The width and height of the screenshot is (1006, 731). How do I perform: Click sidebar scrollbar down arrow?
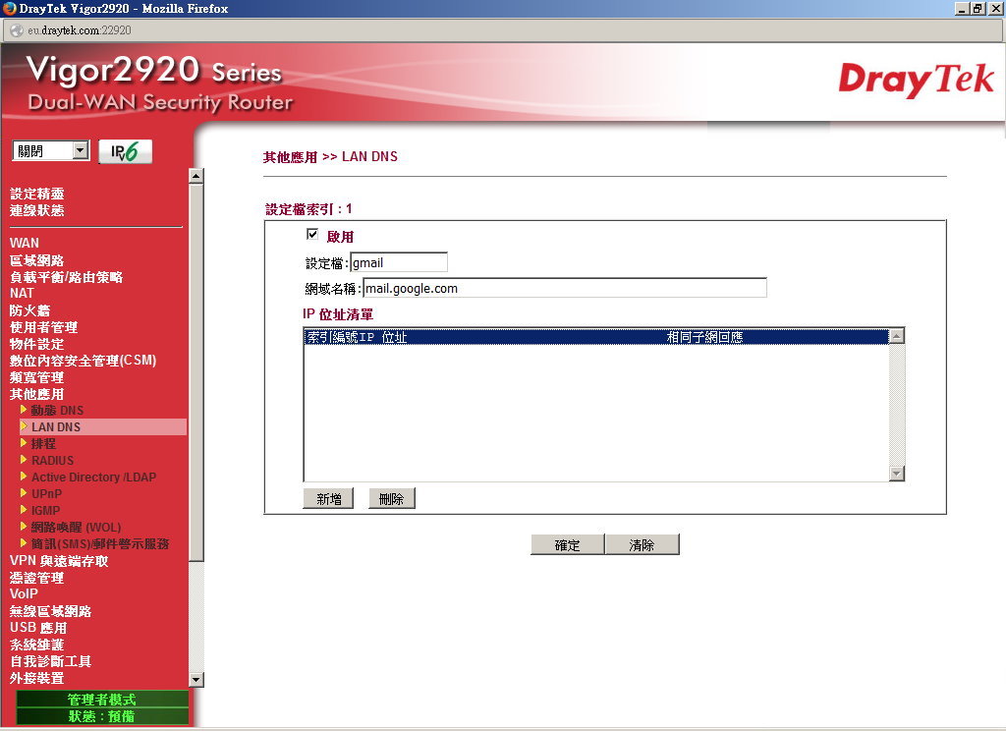tap(196, 679)
